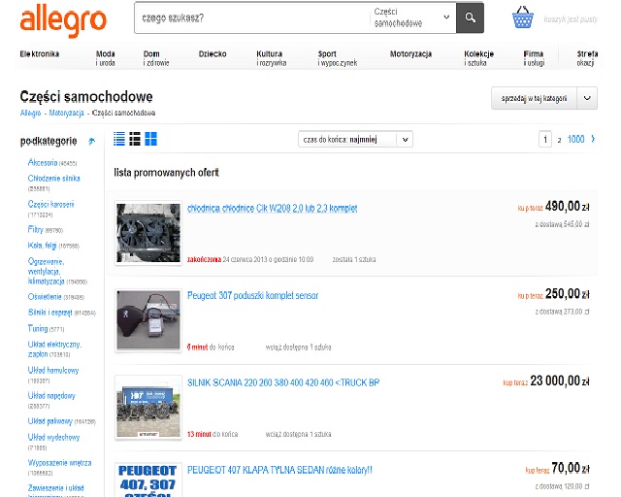Click Scania engines offer thumbnail
This screenshot has width=621, height=497.
point(148,408)
